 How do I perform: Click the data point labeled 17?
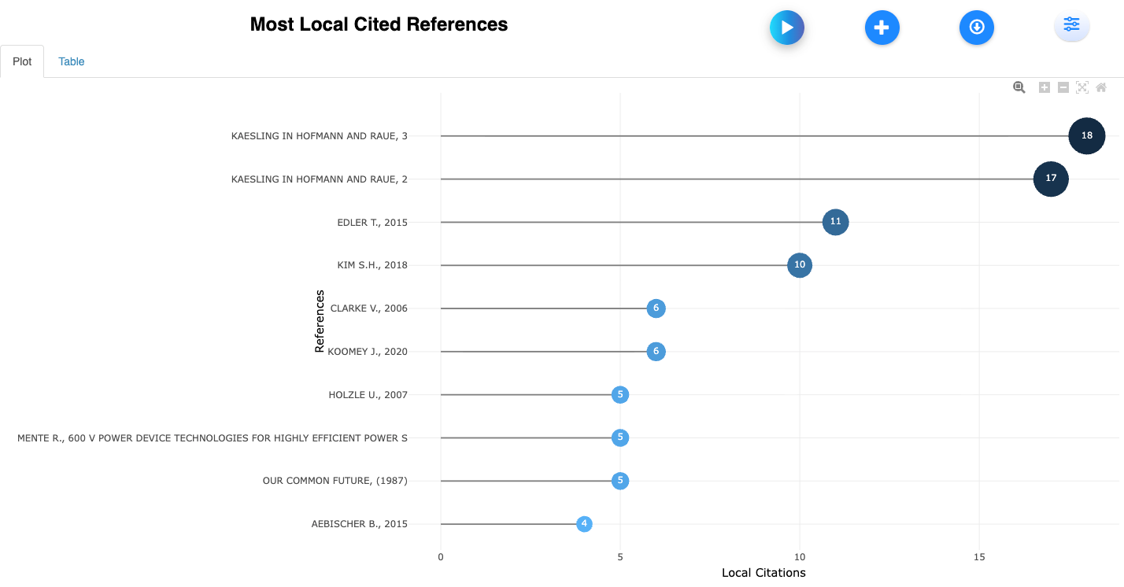pos(1050,179)
